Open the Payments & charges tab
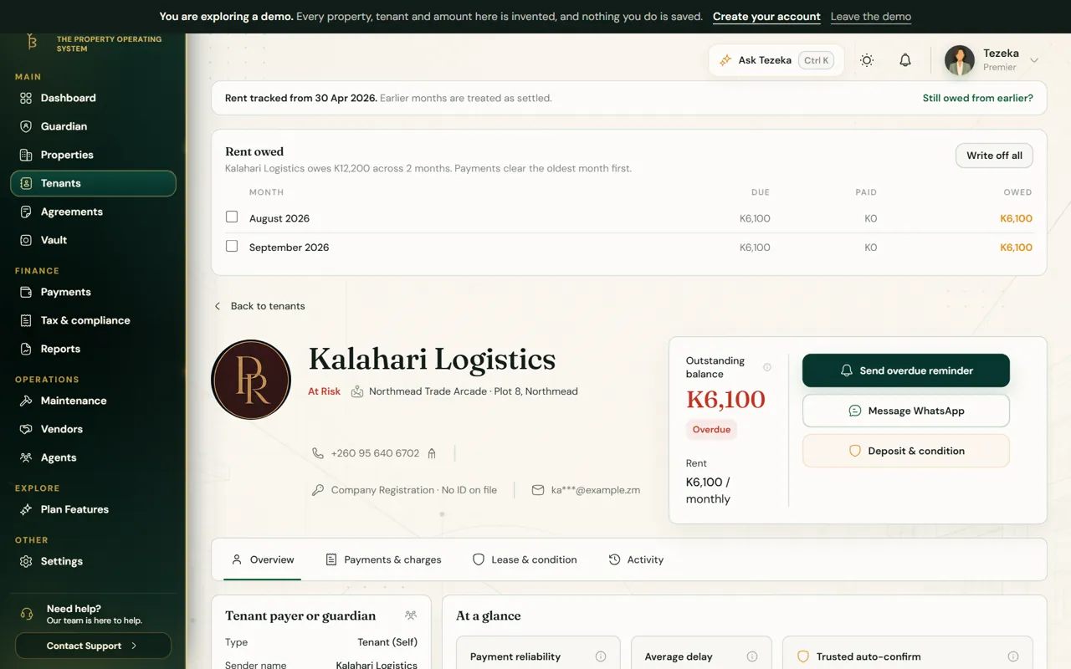 click(383, 559)
